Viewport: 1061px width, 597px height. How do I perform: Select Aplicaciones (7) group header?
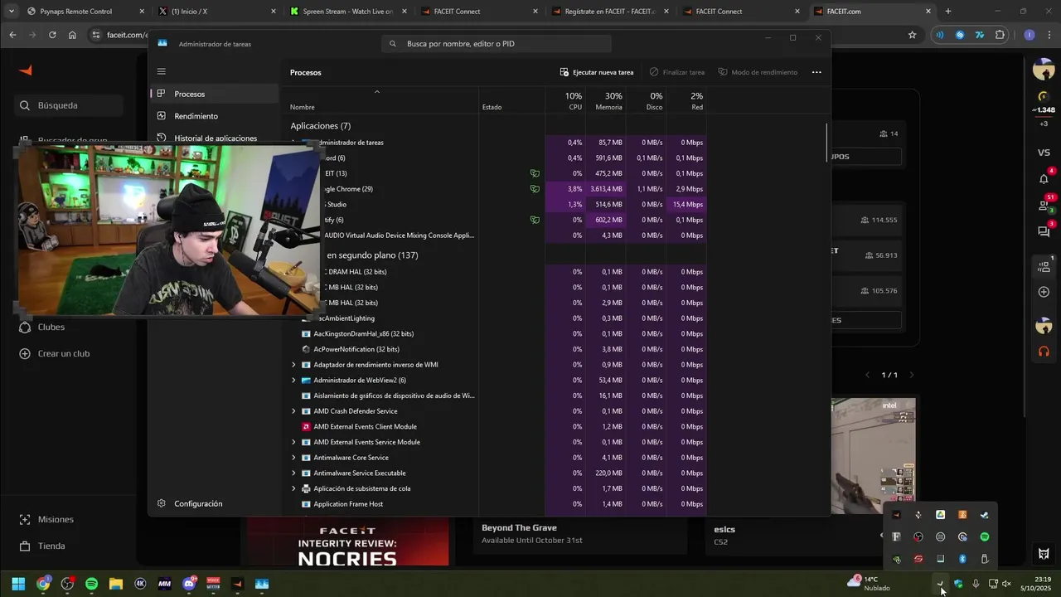coord(320,126)
